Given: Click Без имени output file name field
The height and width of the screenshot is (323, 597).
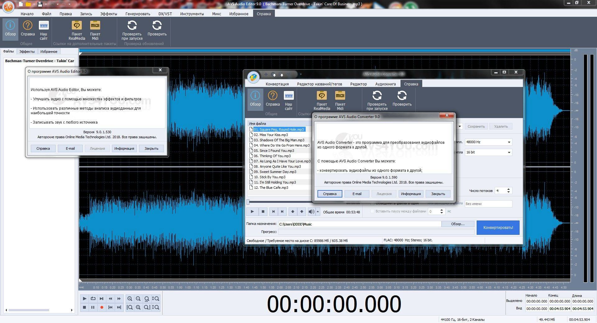Looking at the screenshot, I should (x=488, y=204).
